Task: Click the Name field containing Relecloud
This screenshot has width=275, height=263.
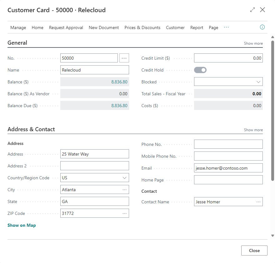Action: pyautogui.click(x=94, y=70)
